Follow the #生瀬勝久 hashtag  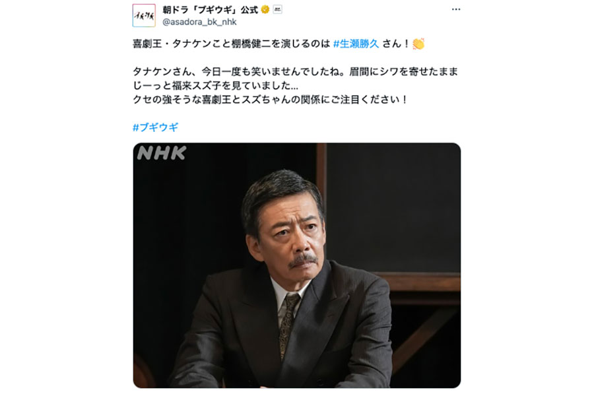pyautogui.click(x=356, y=44)
